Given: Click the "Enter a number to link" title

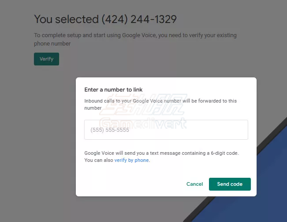Looking at the screenshot, I should (113, 90).
